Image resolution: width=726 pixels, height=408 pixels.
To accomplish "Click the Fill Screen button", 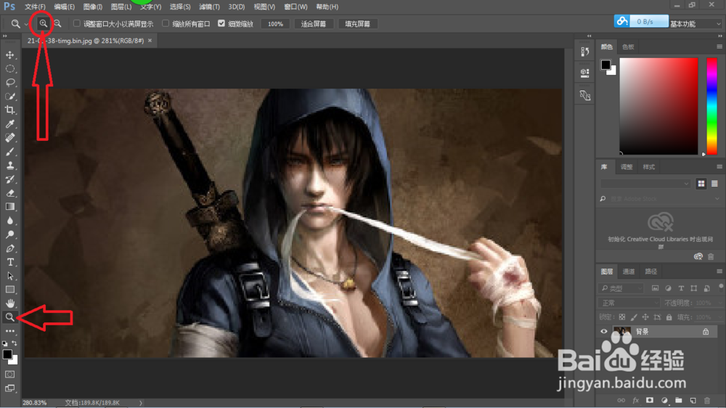I will tap(357, 24).
